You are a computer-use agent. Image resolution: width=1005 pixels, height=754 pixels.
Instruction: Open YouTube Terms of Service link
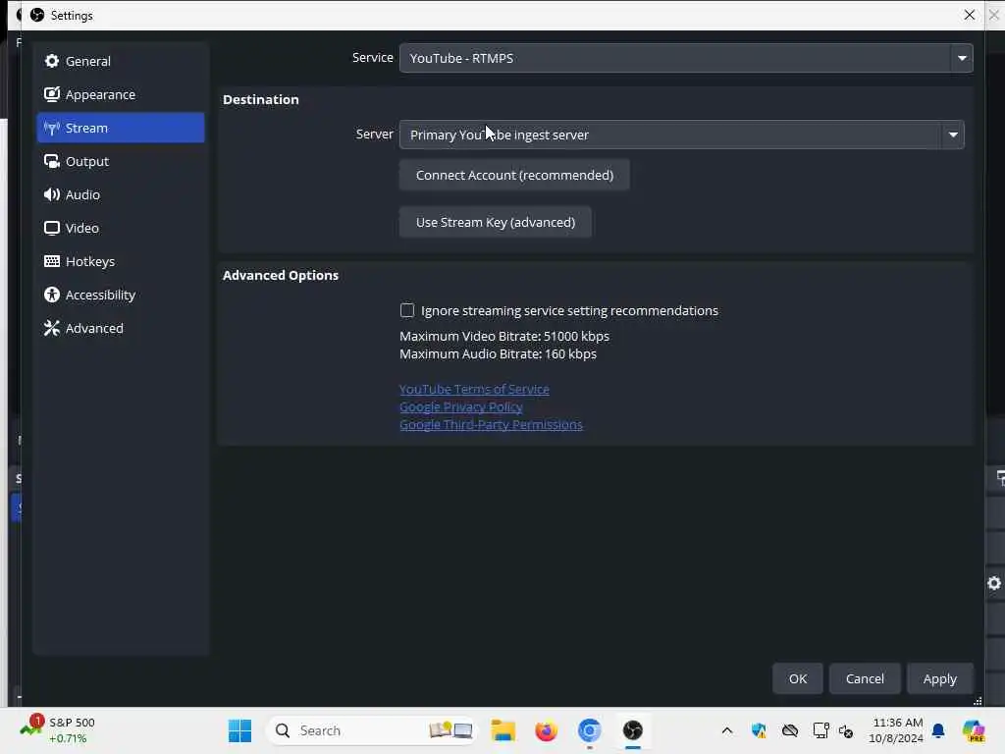click(x=474, y=389)
